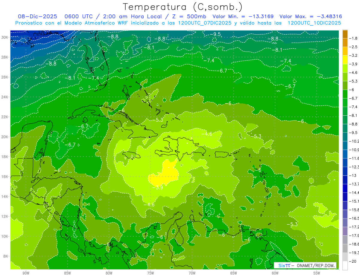359x277 pixels.
Task: Click the colorbar label "-17.2"
Action: (355, 227)
